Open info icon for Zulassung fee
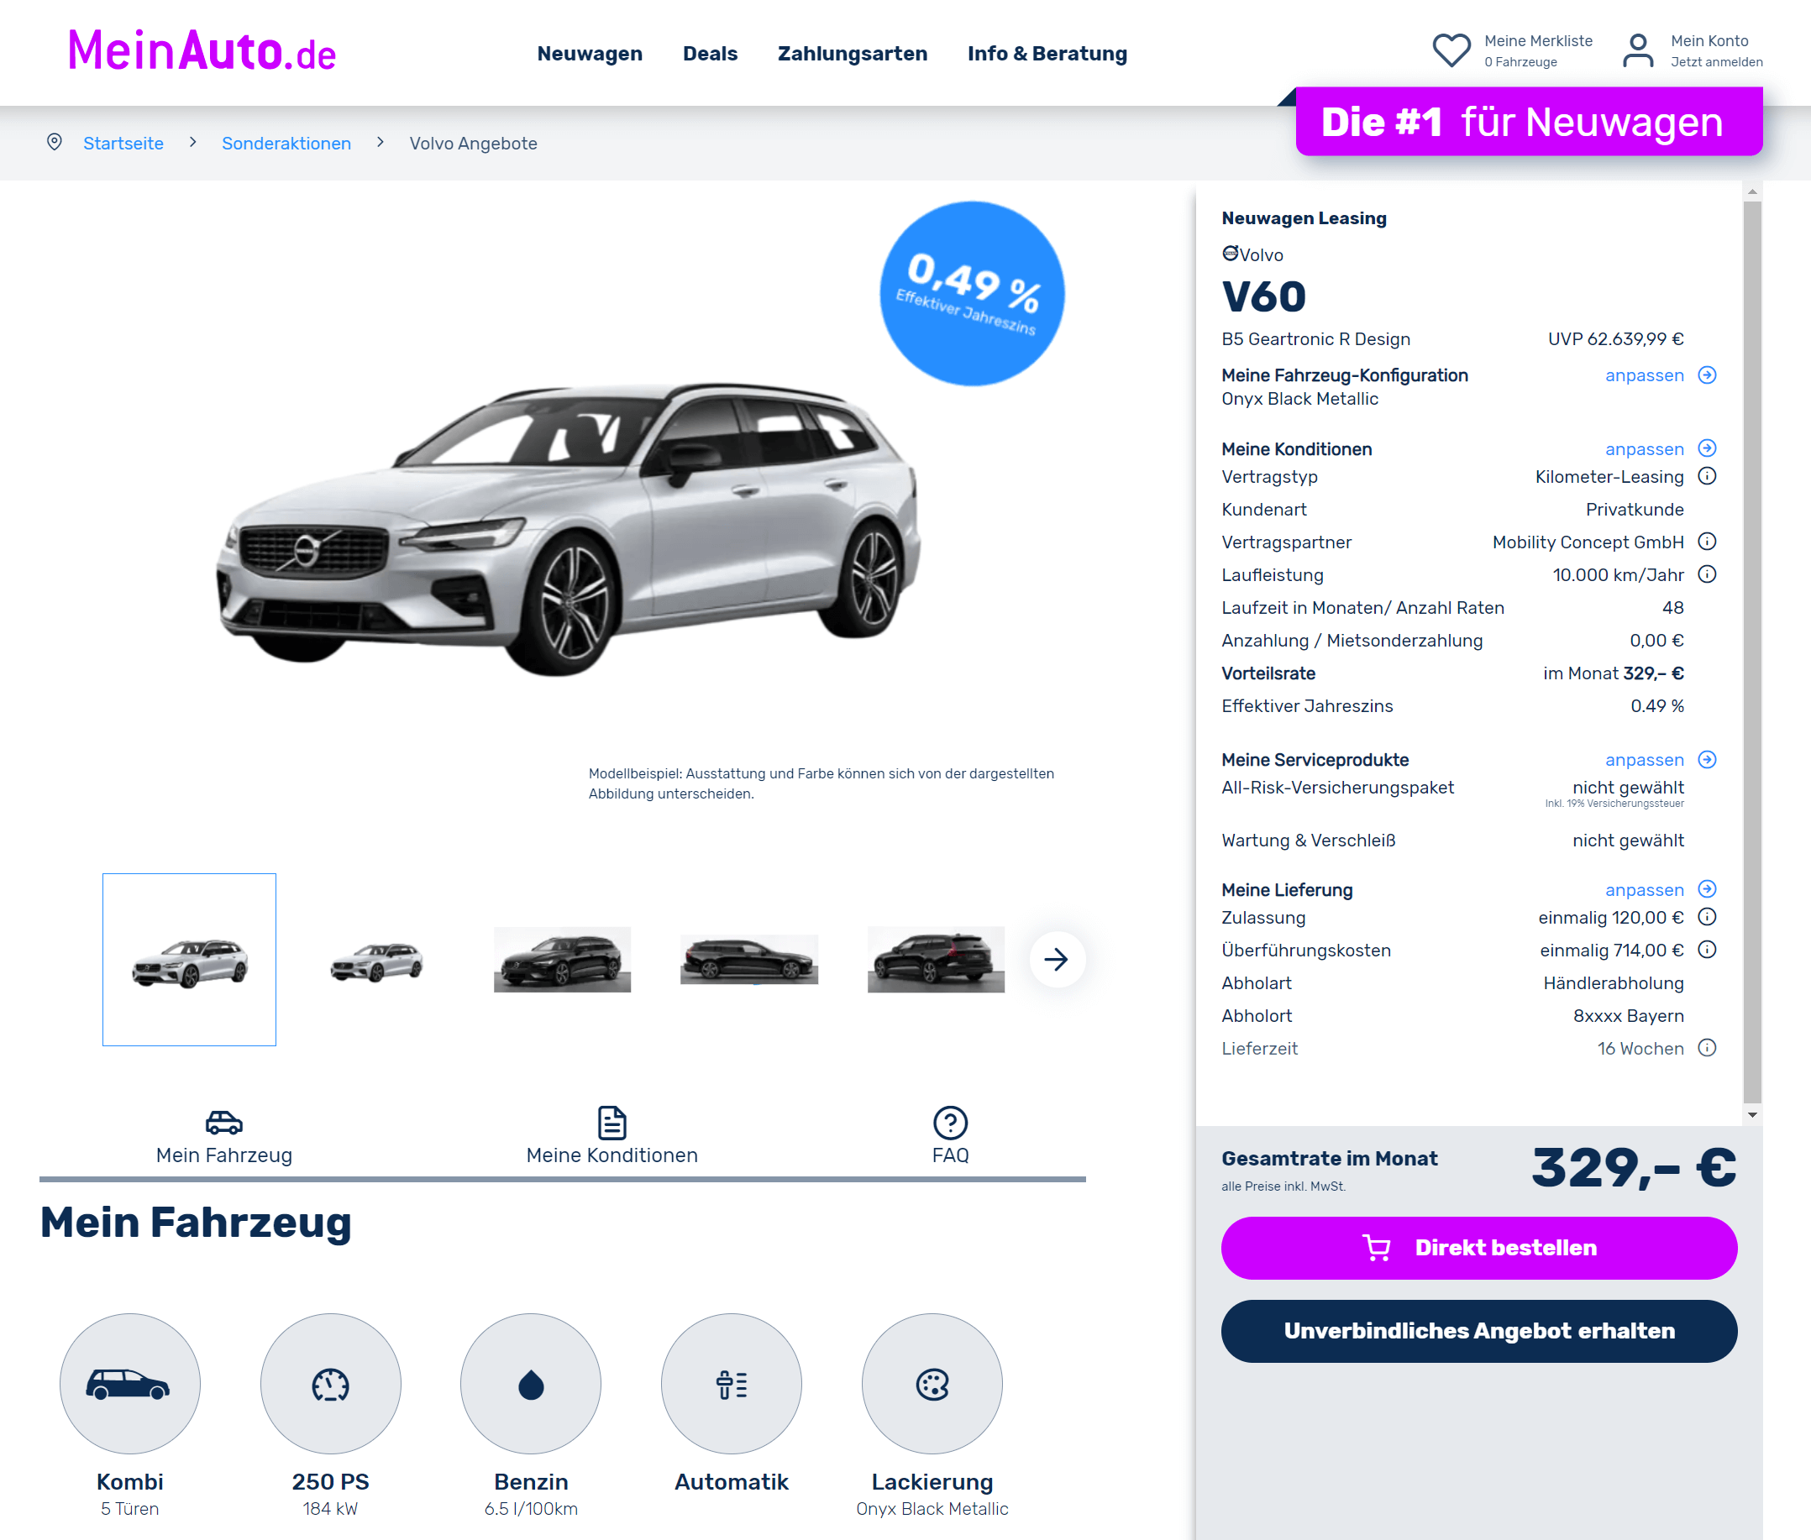1811x1540 pixels. [1706, 918]
